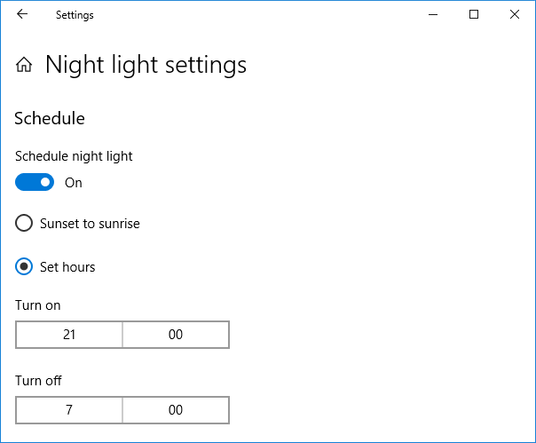Click the Night light settings page heading
536x443 pixels.
click(x=146, y=65)
